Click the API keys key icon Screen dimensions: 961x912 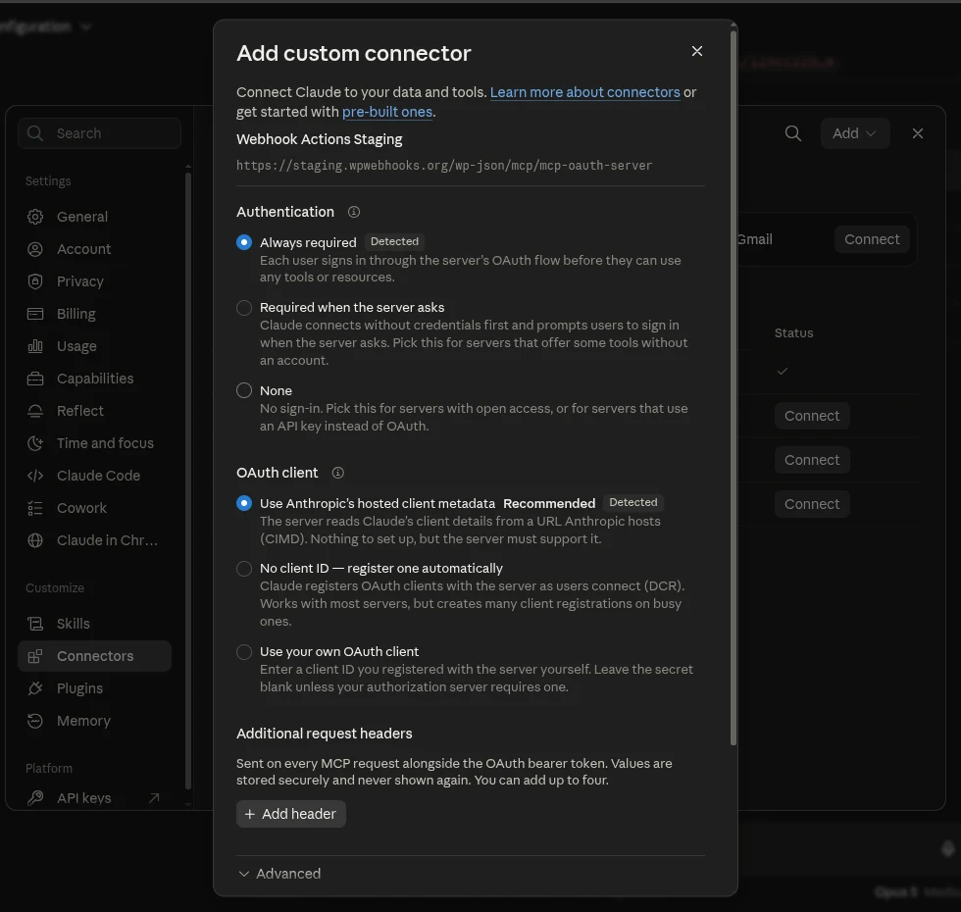tap(35, 798)
